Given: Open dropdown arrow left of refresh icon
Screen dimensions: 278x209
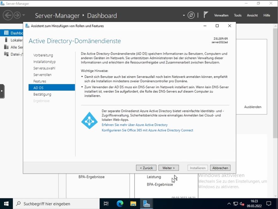Looking at the screenshot, I should (184, 15).
